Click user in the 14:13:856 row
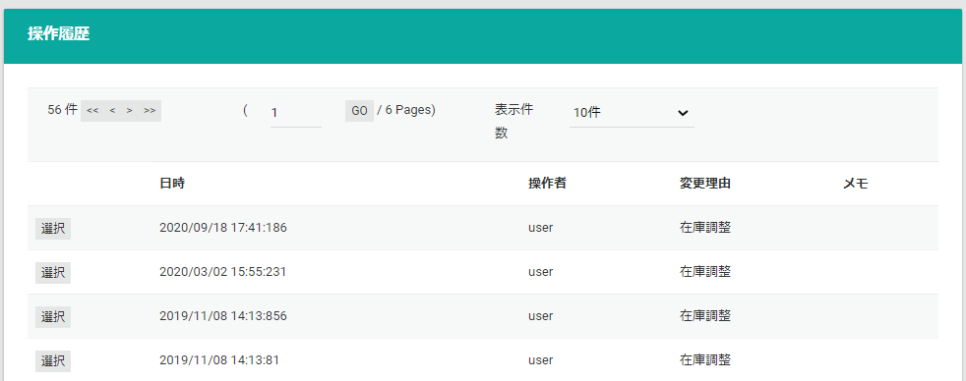Viewport: 966px width, 381px height. (x=540, y=316)
